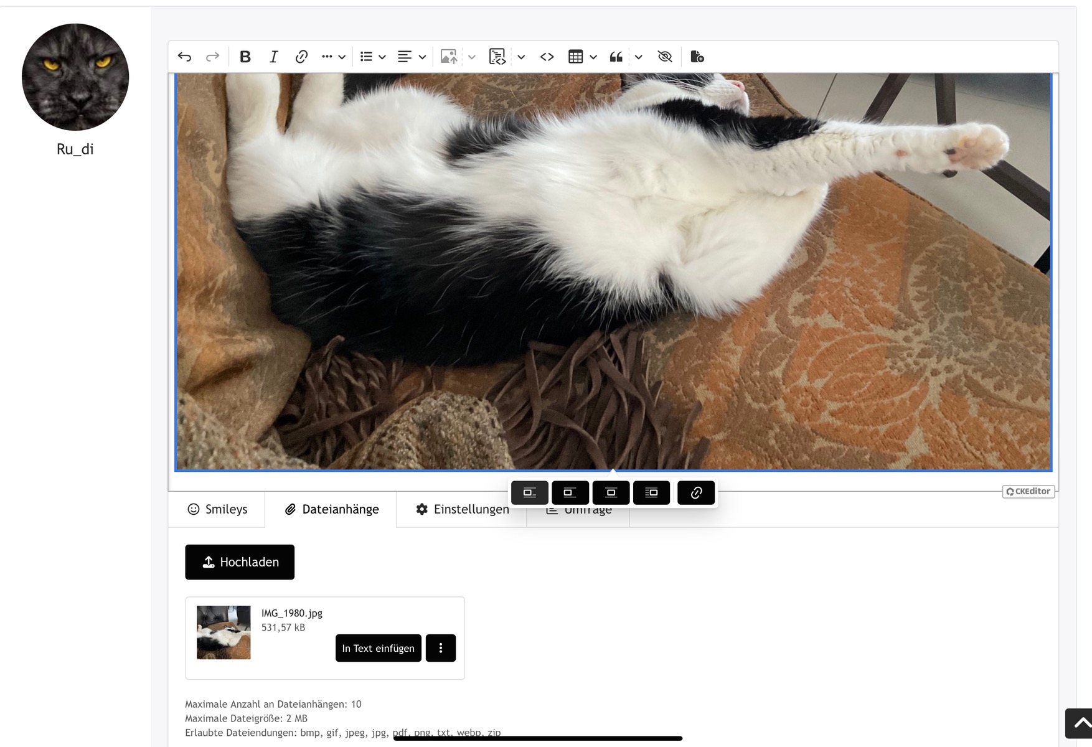The height and width of the screenshot is (747, 1092).
Task: Add a link to the selected image
Action: click(696, 492)
